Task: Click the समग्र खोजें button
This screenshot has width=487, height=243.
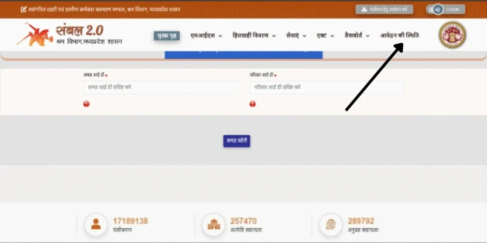Action: pyautogui.click(x=237, y=141)
